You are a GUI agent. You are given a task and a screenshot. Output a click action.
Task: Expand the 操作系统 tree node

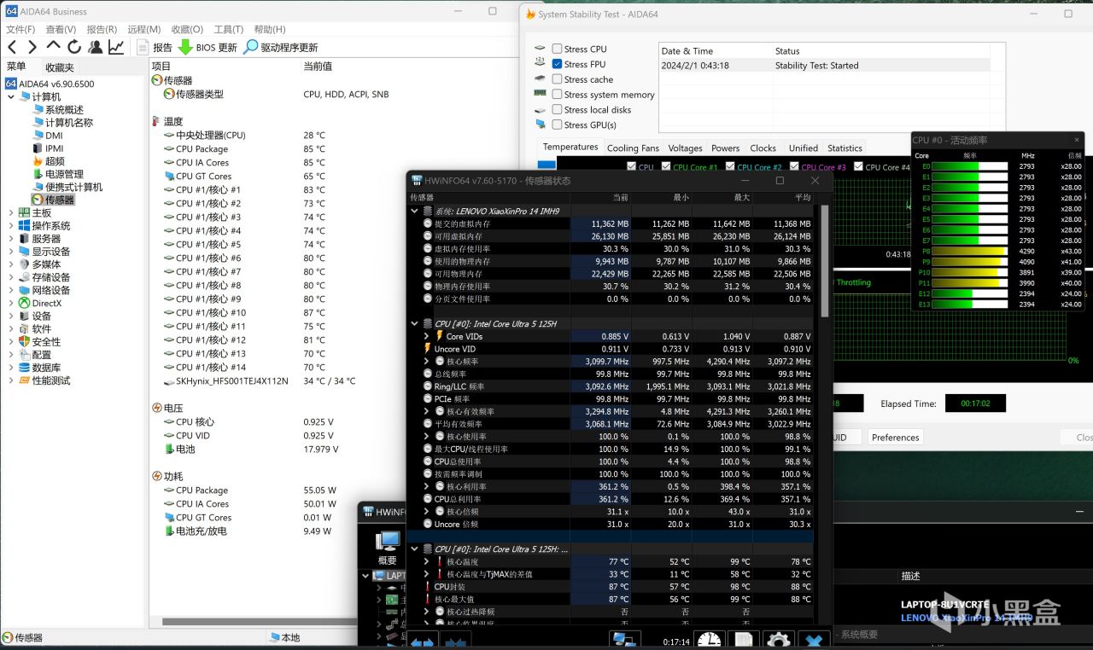[x=11, y=225]
